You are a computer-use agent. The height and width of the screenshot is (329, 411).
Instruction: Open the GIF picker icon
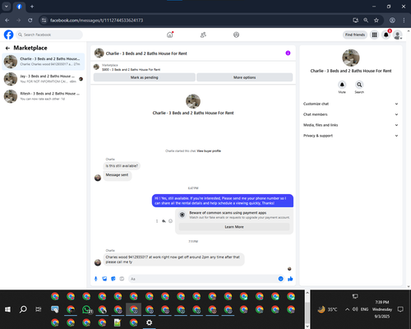122,279
